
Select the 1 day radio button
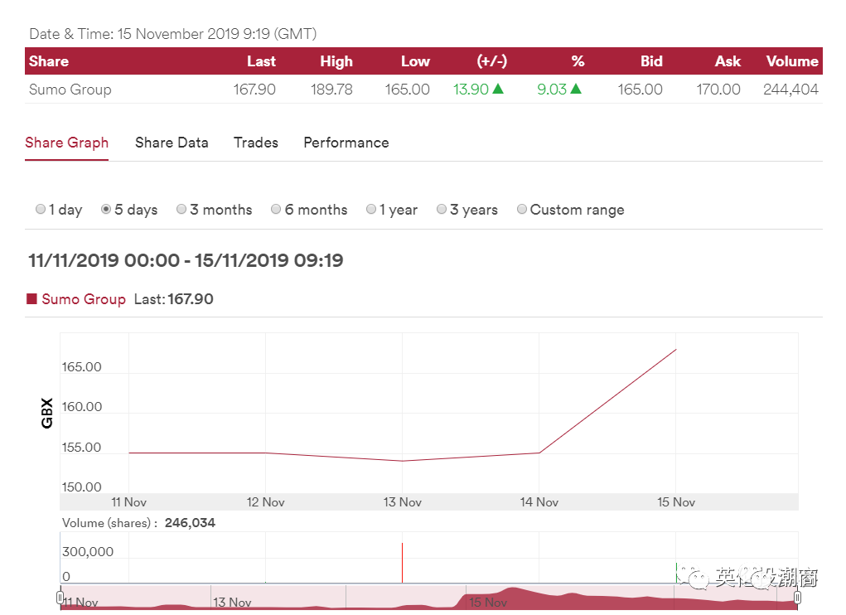click(41, 209)
